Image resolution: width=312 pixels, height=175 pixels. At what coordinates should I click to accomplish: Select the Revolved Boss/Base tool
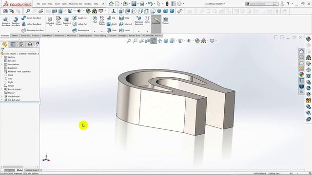click(x=16, y=21)
